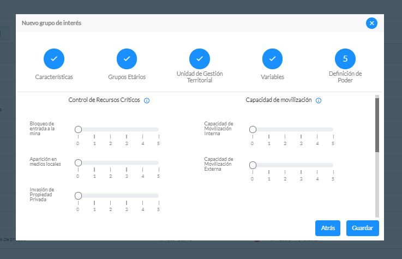
Task: Click the Control de Recursos Críticos heading
Action: tap(104, 100)
